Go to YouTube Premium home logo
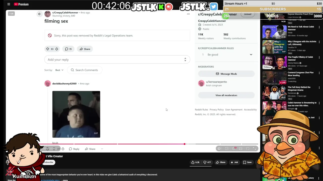Image resolution: width=323 pixels, height=181 pixels. [x=21, y=4]
